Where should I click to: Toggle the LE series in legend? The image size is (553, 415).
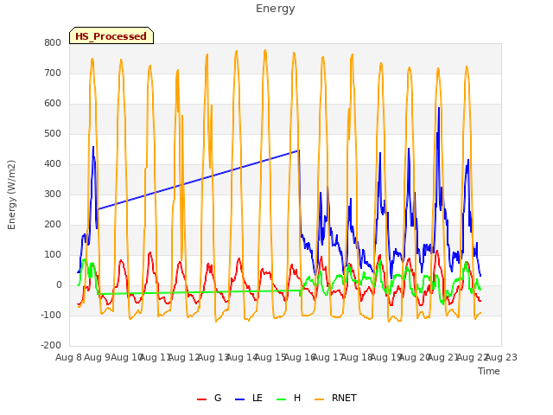[249, 398]
